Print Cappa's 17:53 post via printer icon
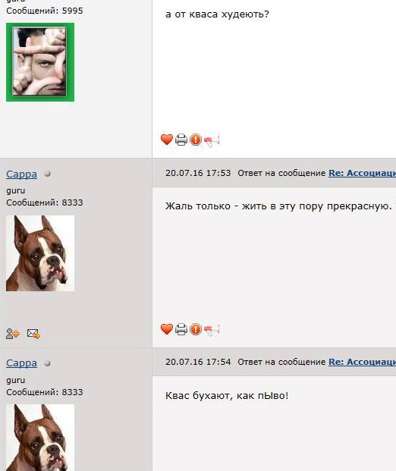This screenshot has width=396, height=471. click(x=181, y=329)
